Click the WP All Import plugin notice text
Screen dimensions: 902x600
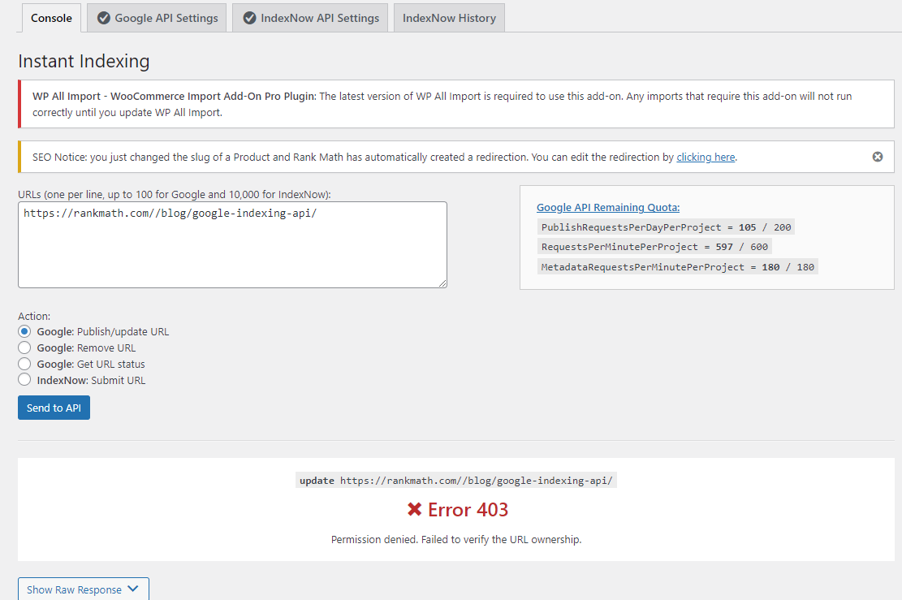coord(442,104)
